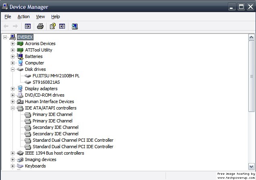Select the Keyboards label

click(35, 166)
